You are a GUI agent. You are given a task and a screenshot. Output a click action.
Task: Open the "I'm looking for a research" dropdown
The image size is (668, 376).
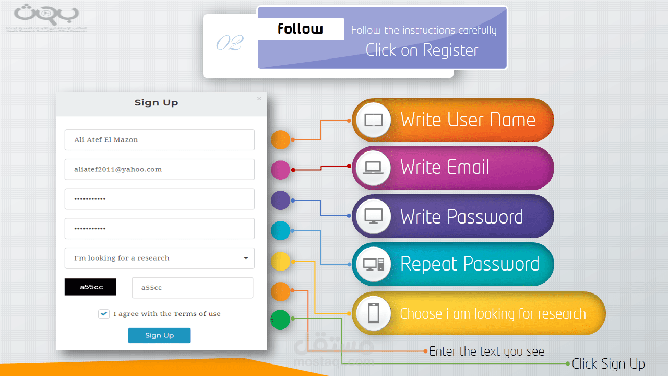coord(159,258)
